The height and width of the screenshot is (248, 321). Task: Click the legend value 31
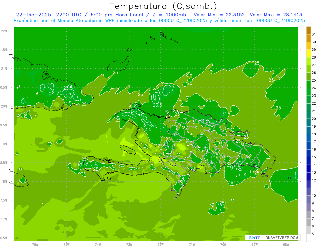pos(314,34)
